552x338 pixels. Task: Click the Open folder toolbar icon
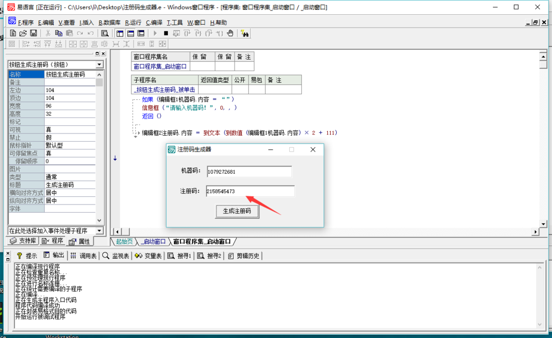coord(23,34)
